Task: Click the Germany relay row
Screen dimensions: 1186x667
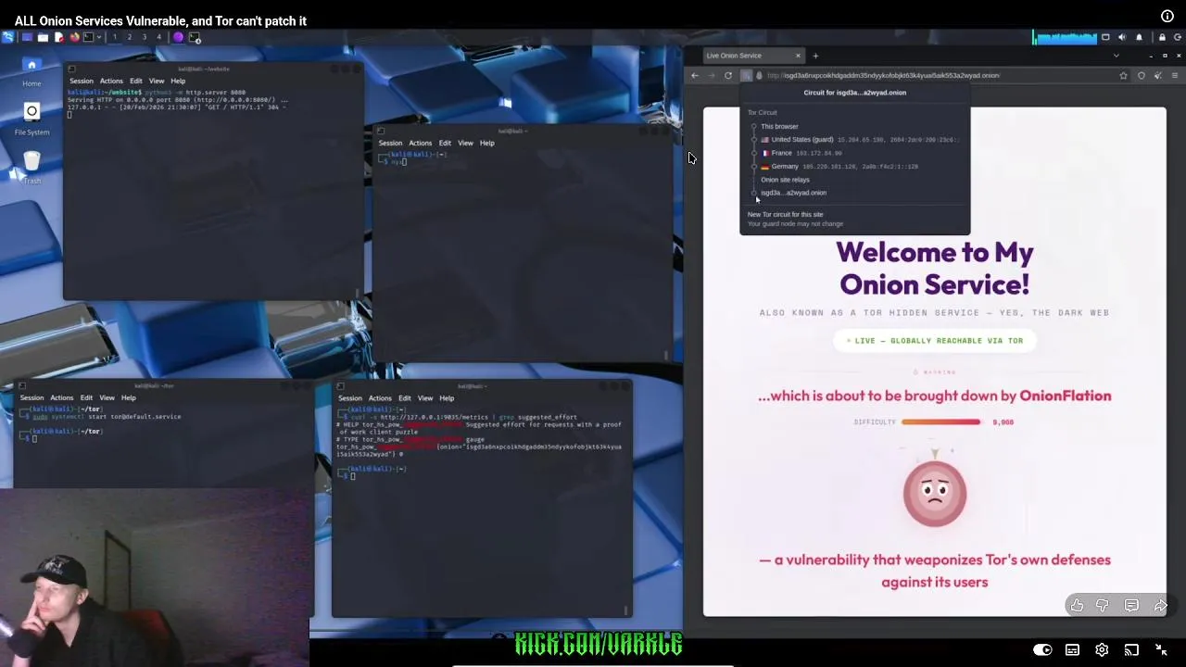Action: click(839, 167)
